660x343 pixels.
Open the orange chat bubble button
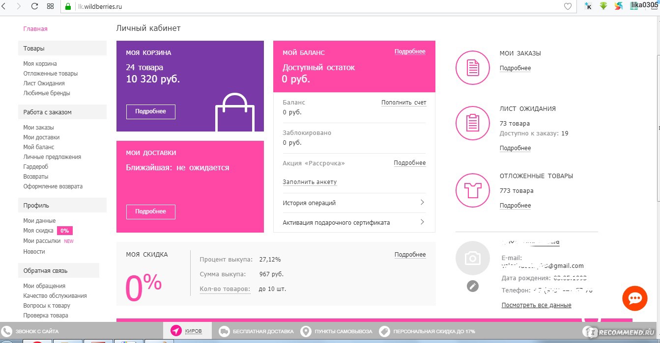tap(634, 298)
